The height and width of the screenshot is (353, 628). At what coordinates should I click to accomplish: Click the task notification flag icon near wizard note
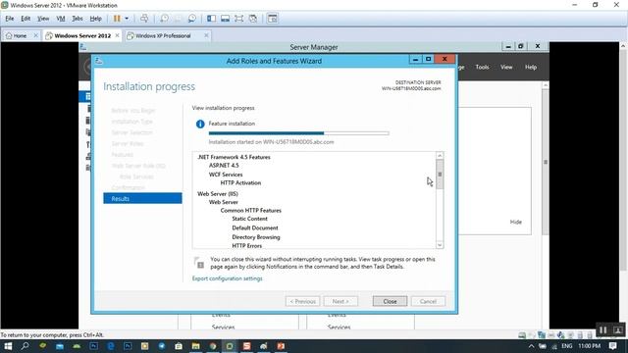(x=199, y=263)
